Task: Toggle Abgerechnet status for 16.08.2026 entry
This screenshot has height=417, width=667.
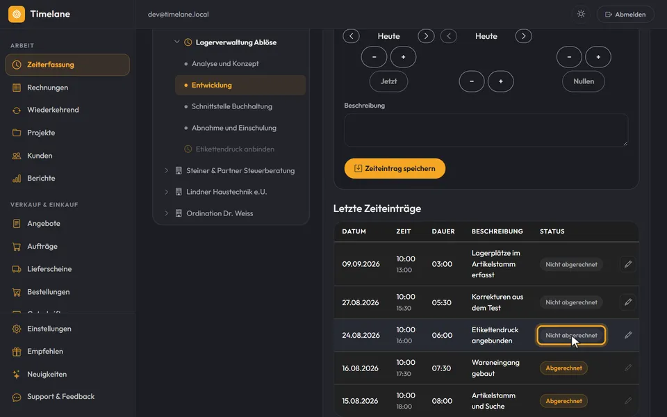Action: point(563,368)
